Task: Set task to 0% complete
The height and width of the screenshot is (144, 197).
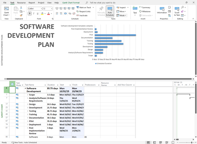Action: [57, 9]
